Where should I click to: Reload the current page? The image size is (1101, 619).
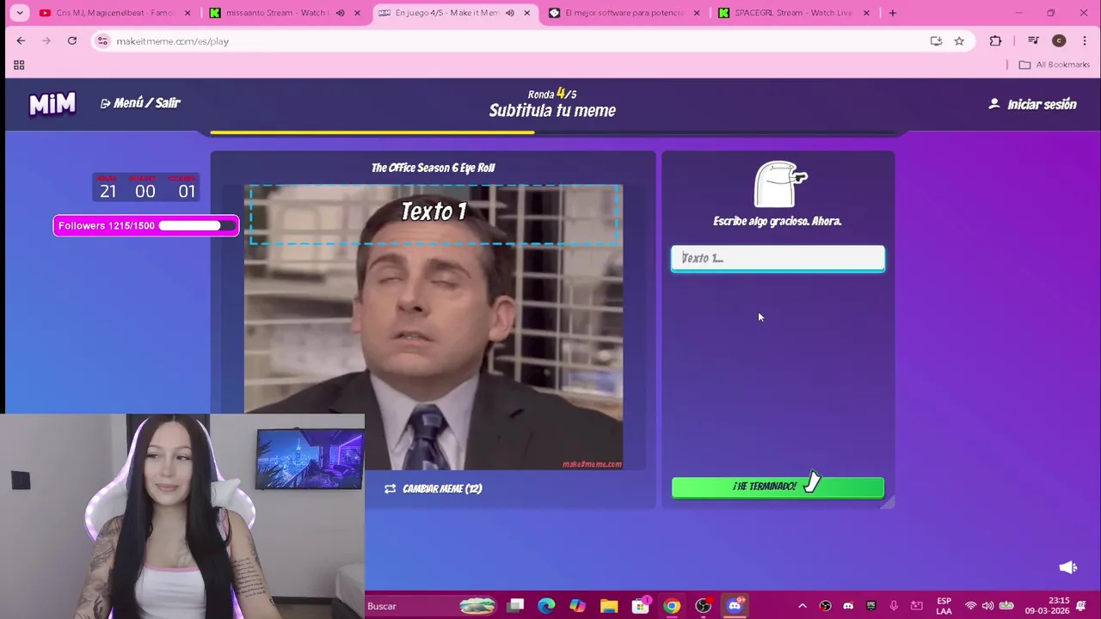pyautogui.click(x=72, y=40)
